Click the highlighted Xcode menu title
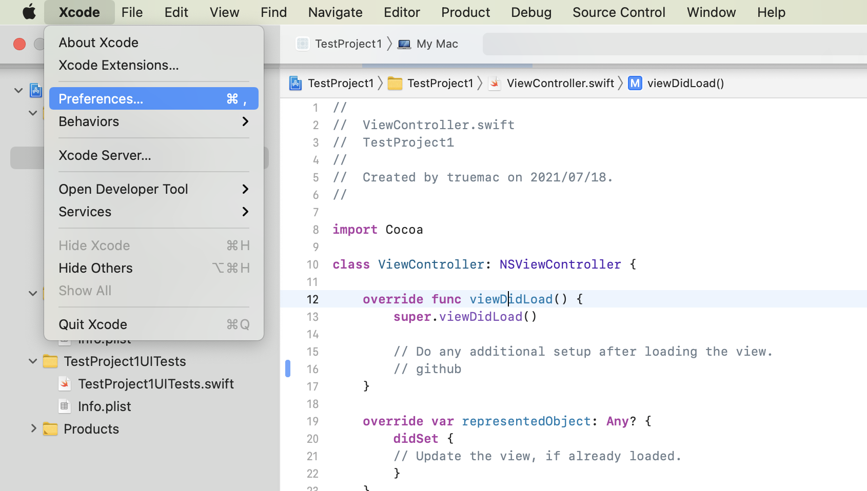The image size is (867, 491). click(x=80, y=12)
